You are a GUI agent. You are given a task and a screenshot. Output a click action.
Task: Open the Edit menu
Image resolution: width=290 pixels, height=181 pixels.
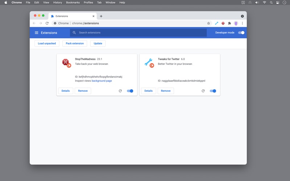(37, 3)
